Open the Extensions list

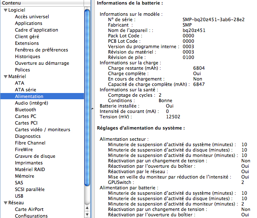coord(27,43)
